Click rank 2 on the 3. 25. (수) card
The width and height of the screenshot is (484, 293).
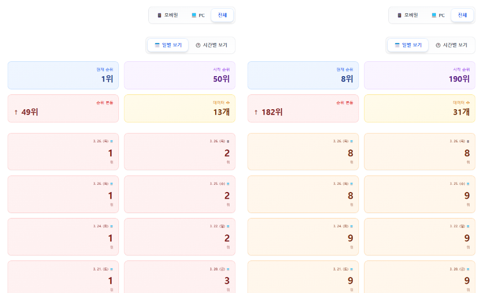227,196
